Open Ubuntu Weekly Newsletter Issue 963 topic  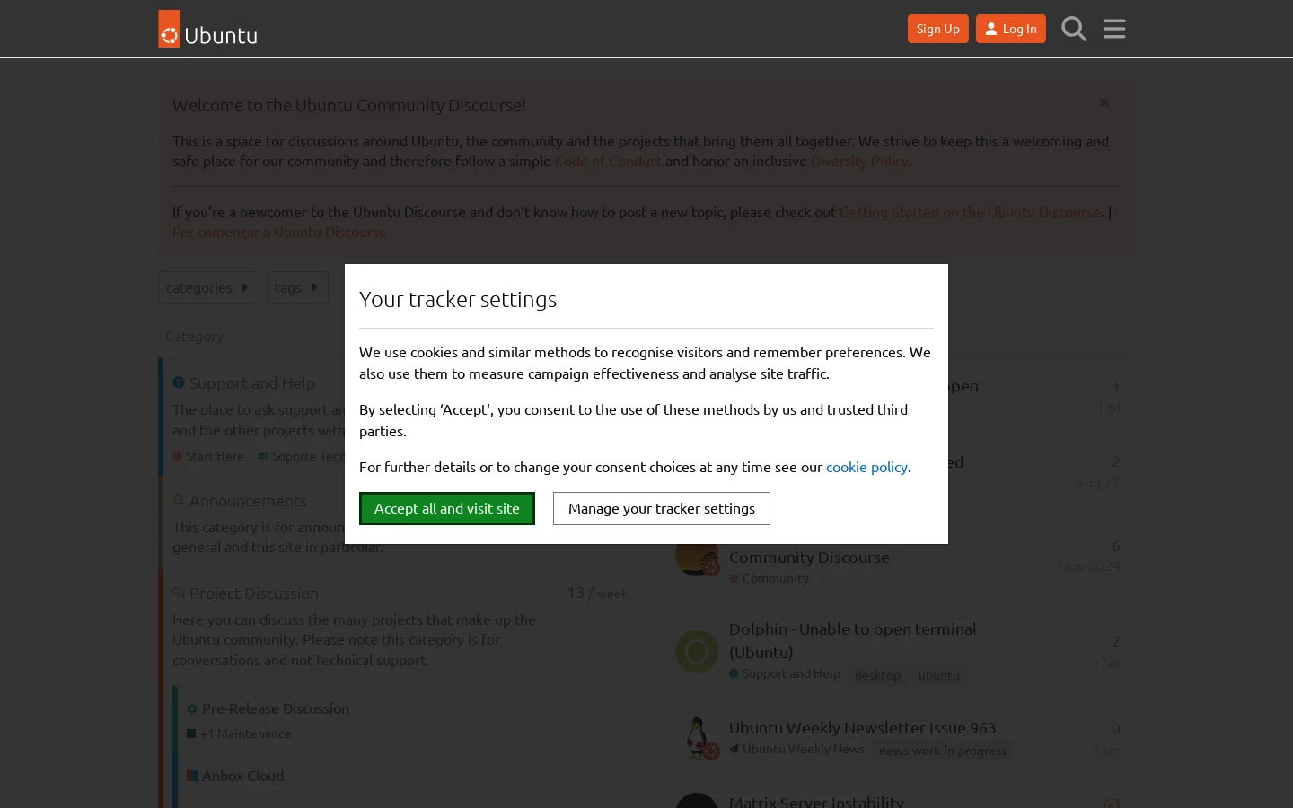863,728
